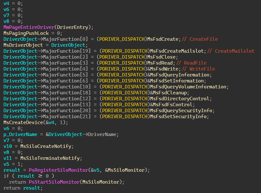Click the MsFsdDirectoryControl handler name

tap(181, 99)
